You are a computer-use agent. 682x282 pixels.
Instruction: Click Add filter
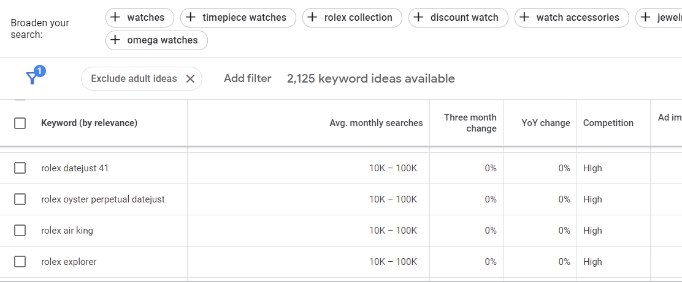coord(248,78)
